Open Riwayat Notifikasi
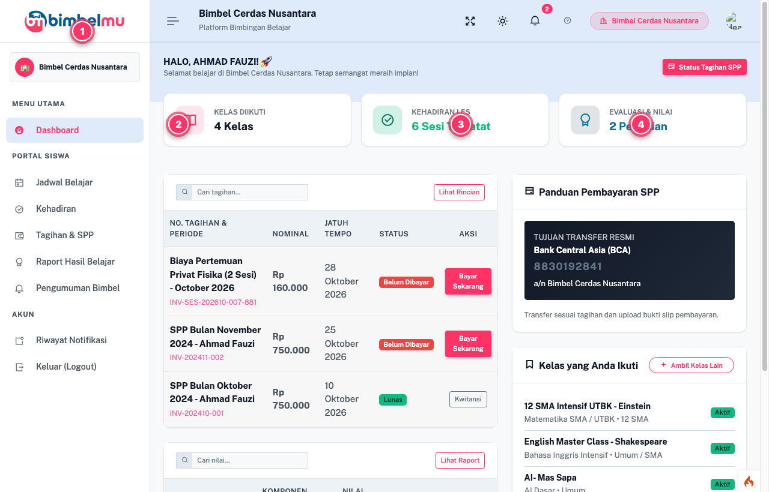The image size is (769, 492). (74, 340)
